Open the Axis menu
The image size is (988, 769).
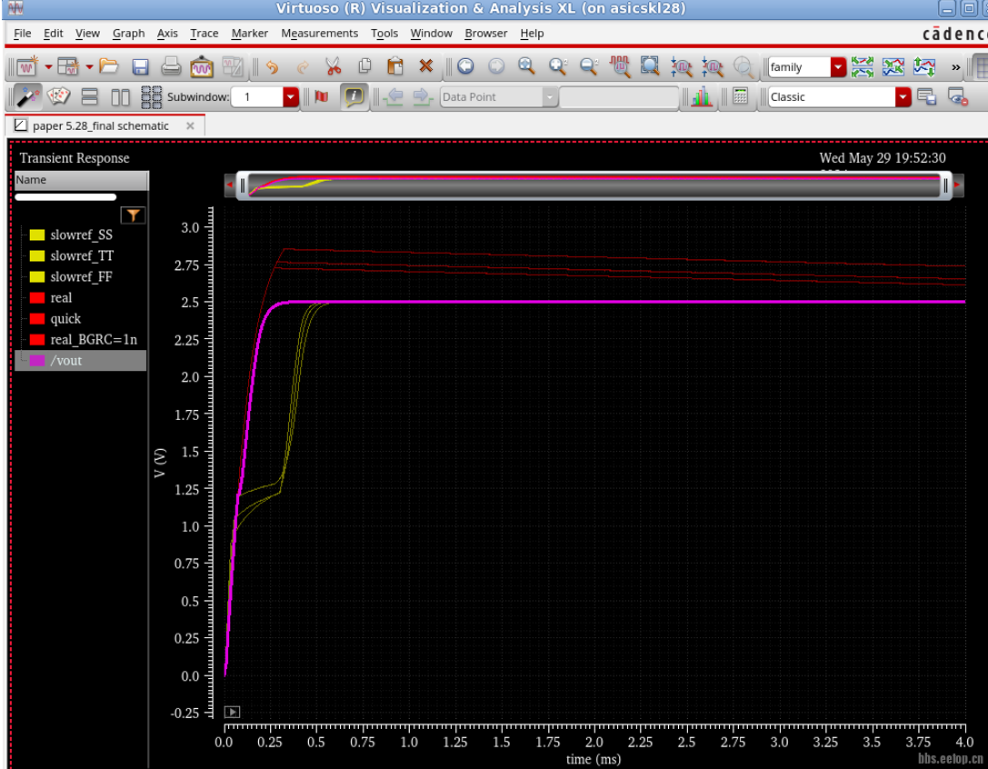(x=167, y=34)
